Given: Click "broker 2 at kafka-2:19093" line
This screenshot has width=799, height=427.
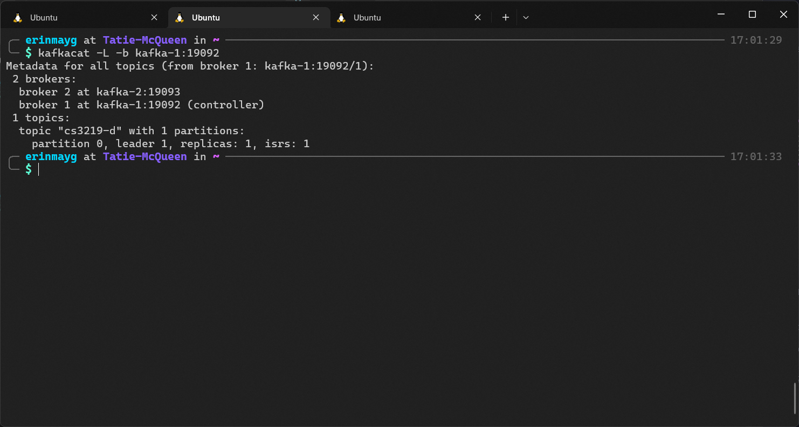Looking at the screenshot, I should point(100,92).
